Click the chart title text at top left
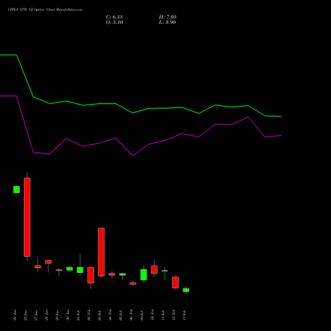Image resolution: width=331 pixels, height=331 pixels. pyautogui.click(x=45, y=10)
